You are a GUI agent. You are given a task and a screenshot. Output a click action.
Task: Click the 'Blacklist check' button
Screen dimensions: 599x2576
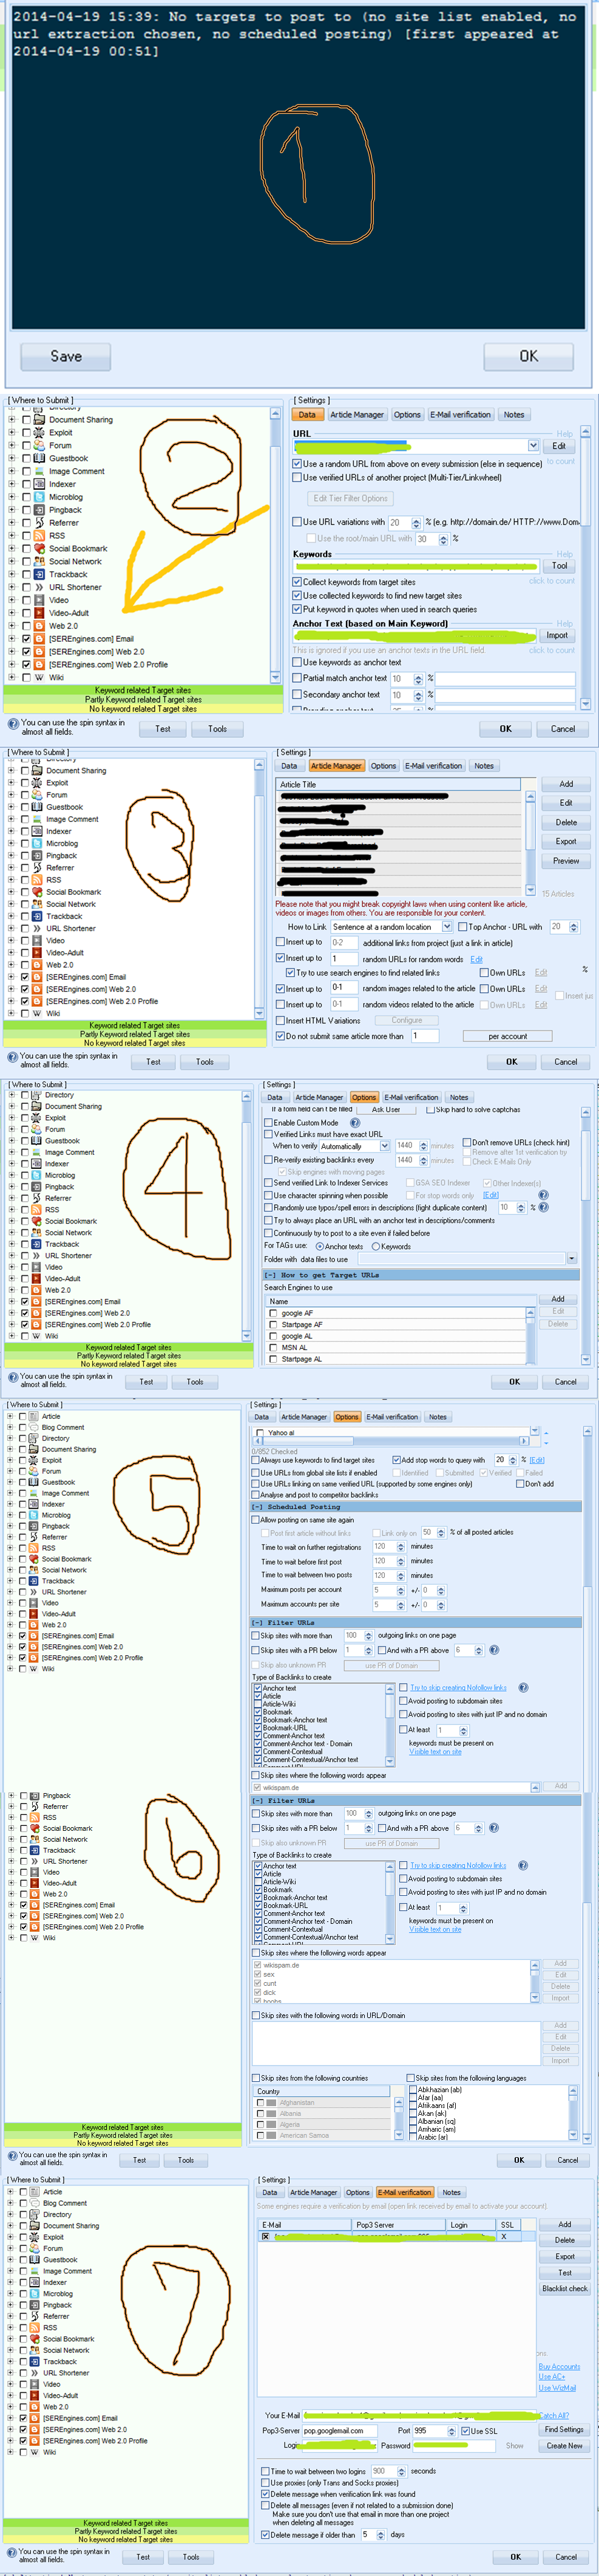tap(565, 2289)
